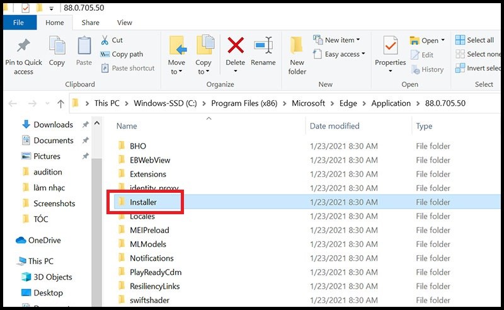Switch to the View tab
This screenshot has height=310, width=504.
coord(124,23)
